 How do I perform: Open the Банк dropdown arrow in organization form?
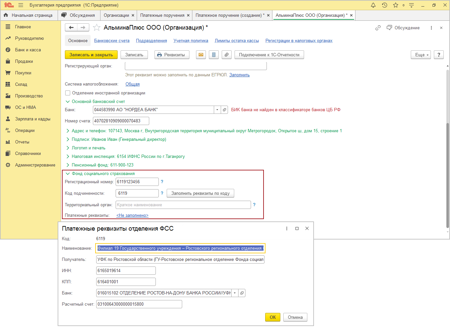coord(217,110)
